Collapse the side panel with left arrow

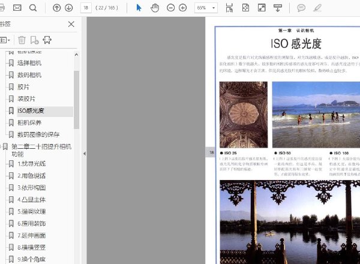coord(84,154)
